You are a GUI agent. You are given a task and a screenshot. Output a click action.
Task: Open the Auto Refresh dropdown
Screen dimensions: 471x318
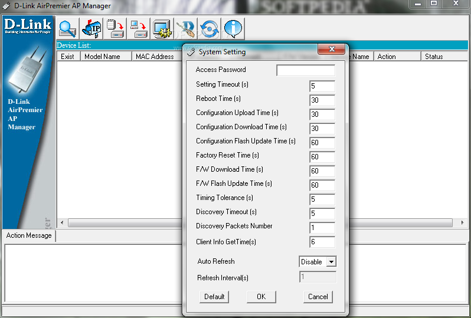(331, 262)
